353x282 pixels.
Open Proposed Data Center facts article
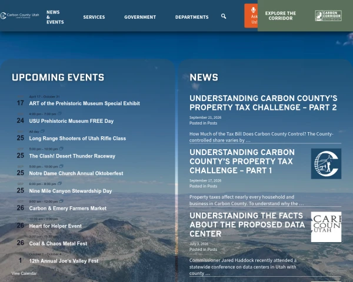click(247, 224)
